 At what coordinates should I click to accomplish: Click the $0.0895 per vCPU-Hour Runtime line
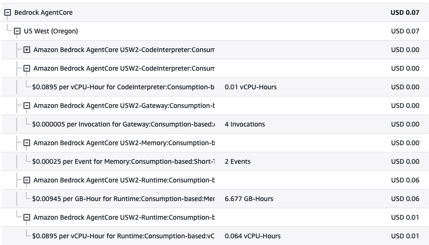coord(123,236)
